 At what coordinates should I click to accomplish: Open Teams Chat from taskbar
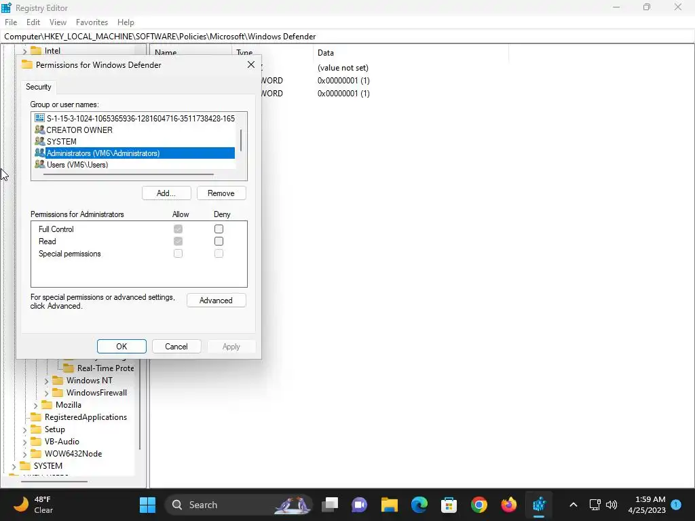tap(360, 505)
